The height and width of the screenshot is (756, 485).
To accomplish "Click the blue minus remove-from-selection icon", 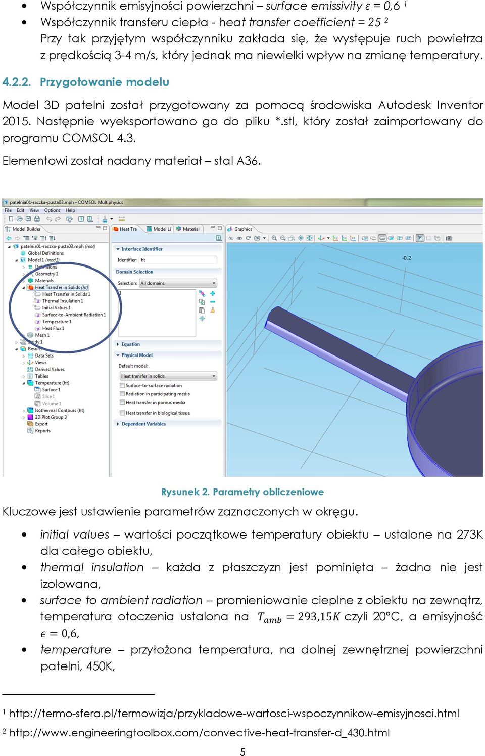I will [x=213, y=302].
